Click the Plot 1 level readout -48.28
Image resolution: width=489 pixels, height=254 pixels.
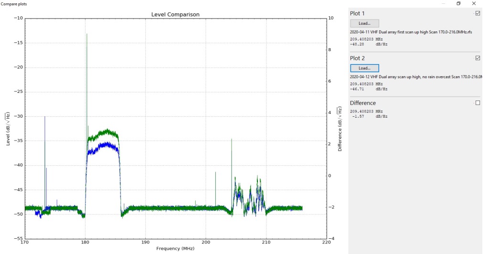point(357,44)
